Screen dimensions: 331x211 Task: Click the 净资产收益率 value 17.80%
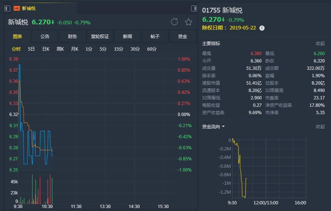coord(317,105)
